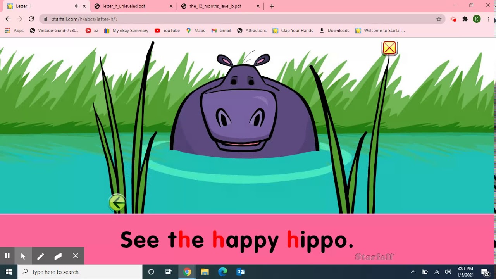Open the Chrome three-dot menu
496x279 pixels.
click(x=488, y=19)
